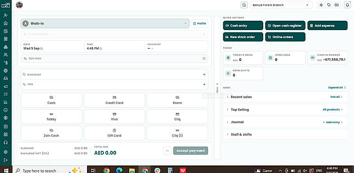Click the megaphone icon in left sidebar
The image size is (354, 173).
click(x=6, y=86)
